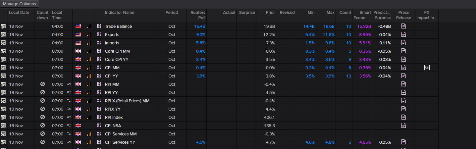Click the approximate time symbol on RPIX YY row
476x149 pixels.
click(69, 109)
